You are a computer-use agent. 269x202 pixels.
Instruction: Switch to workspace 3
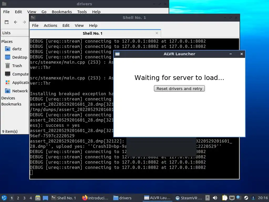[x=24, y=198]
